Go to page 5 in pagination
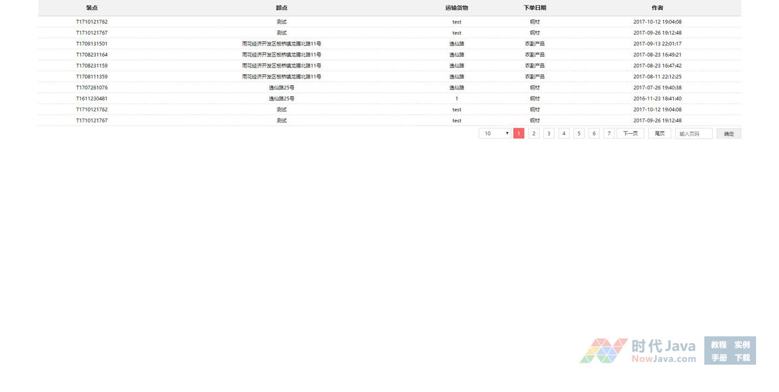The width and height of the screenshot is (779, 392). [579, 133]
